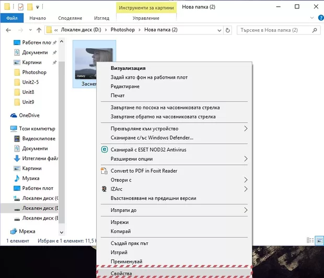Image resolution: width=324 pixels, height=278 pixels.
Task: Open the address bar history dropdown
Action: click(219, 30)
